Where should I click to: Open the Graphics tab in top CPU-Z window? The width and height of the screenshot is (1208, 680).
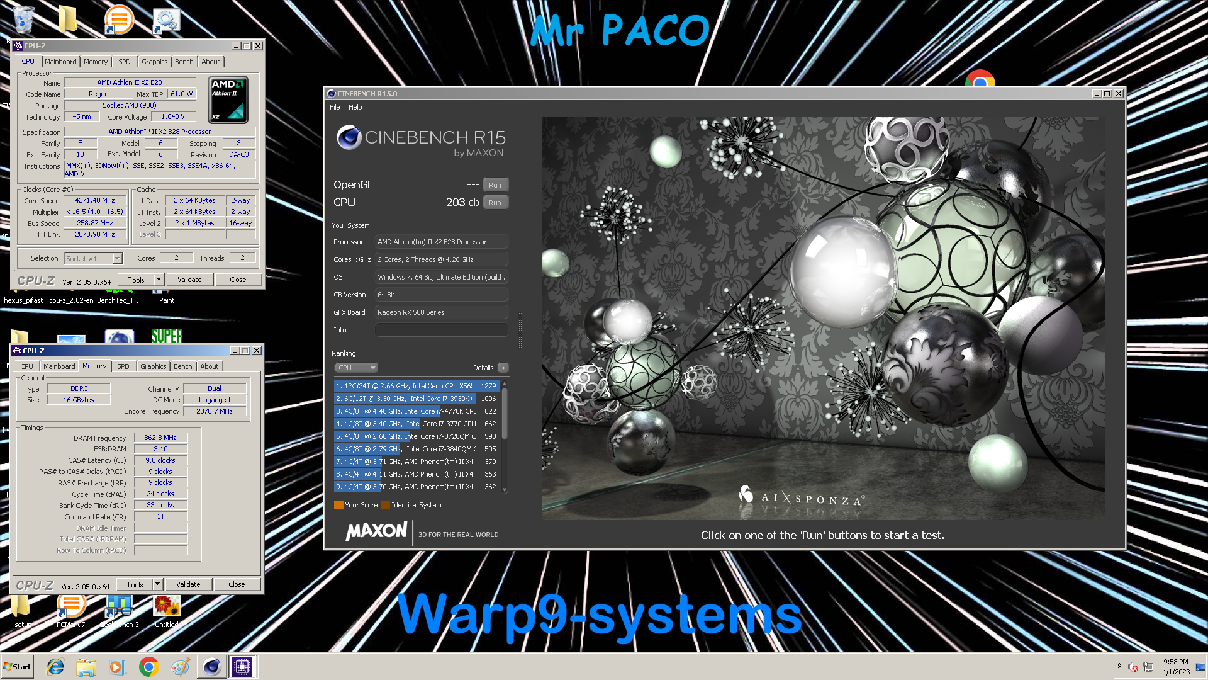[154, 62]
